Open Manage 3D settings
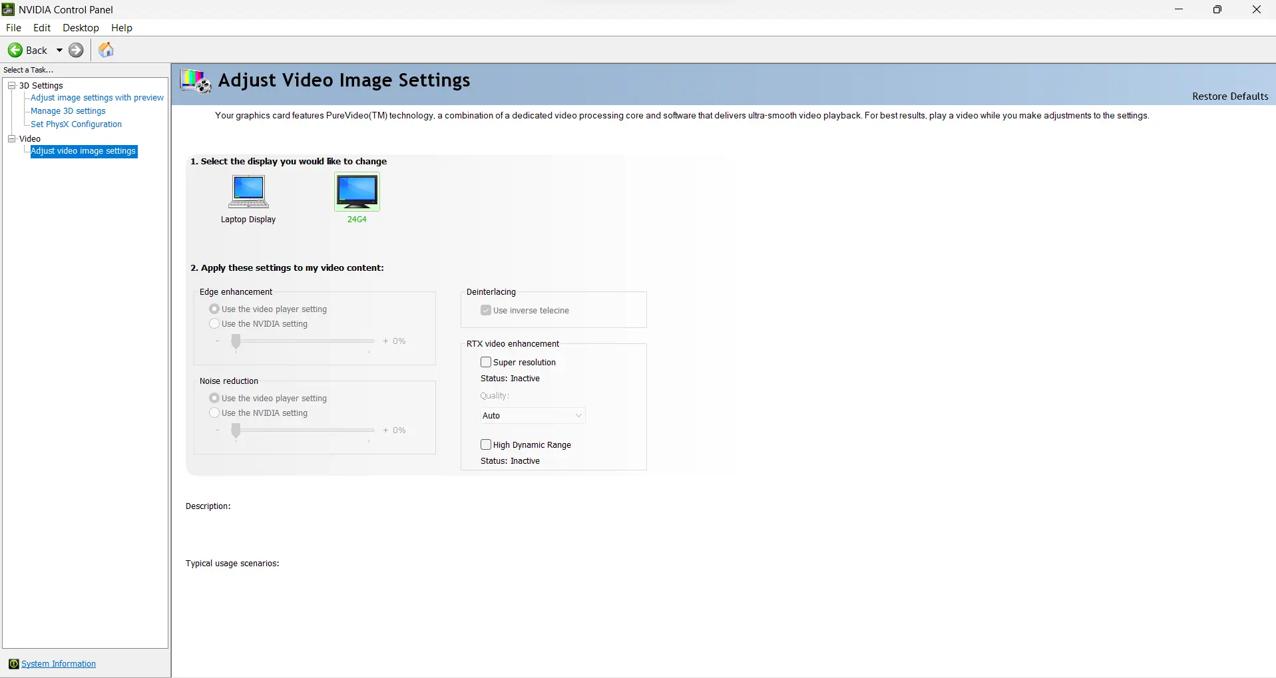Screen dimensions: 1276x678 (x=68, y=111)
